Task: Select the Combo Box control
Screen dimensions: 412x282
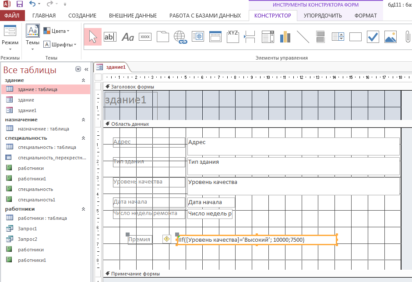Action: pyautogui.click(x=268, y=37)
